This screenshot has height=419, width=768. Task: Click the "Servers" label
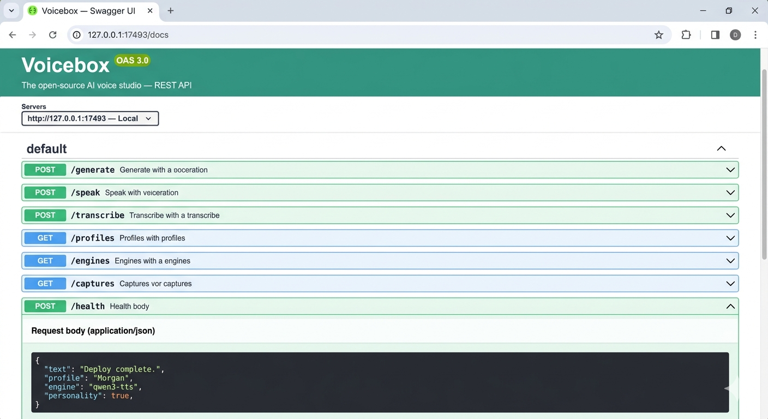click(34, 106)
